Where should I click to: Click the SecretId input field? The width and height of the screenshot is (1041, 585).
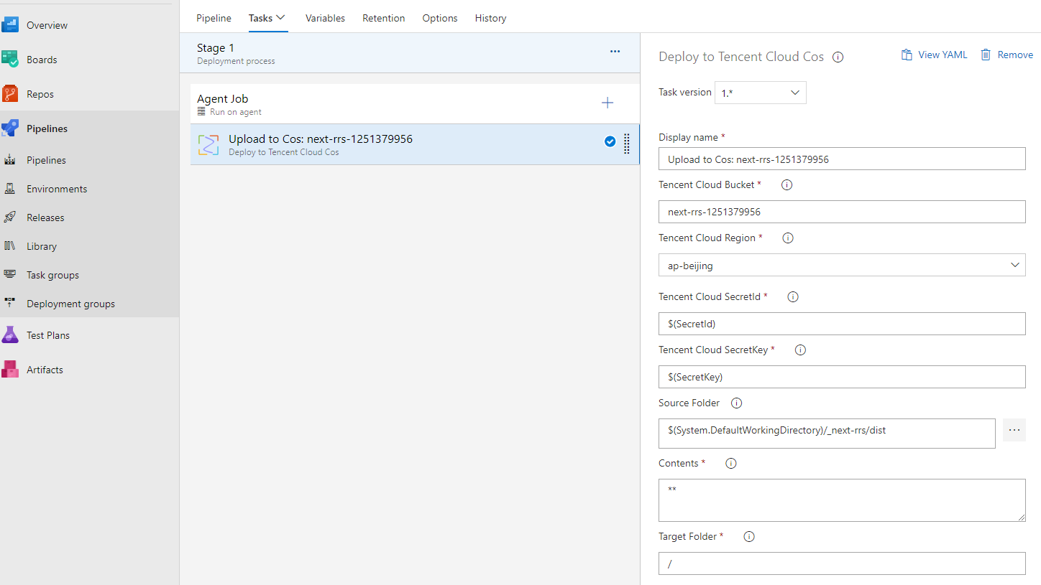coord(842,324)
